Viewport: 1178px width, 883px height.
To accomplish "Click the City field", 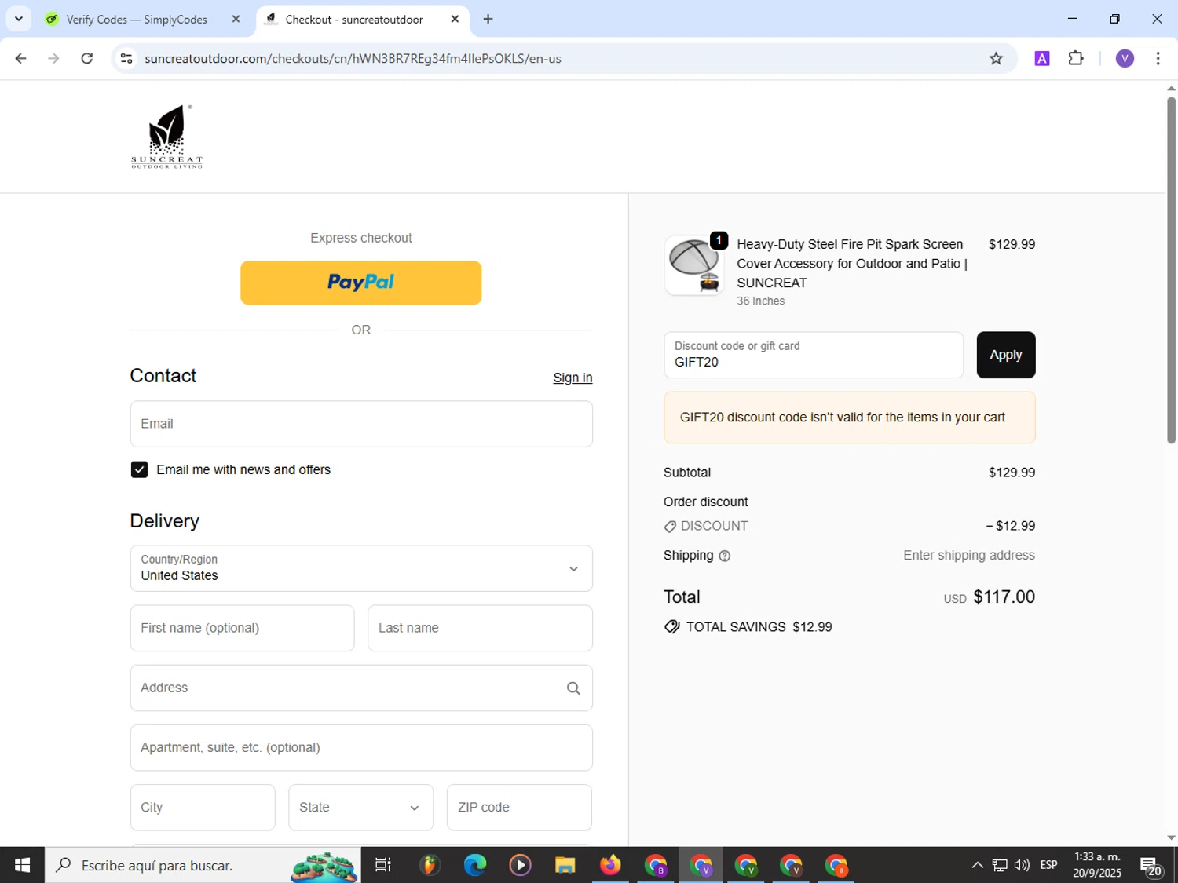I will [203, 807].
